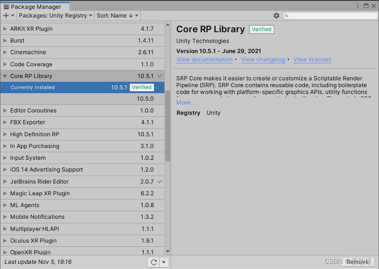Viewport: 379px width, 269px height.
Task: Click Core RP Library installed checkmark
Action: click(x=160, y=76)
